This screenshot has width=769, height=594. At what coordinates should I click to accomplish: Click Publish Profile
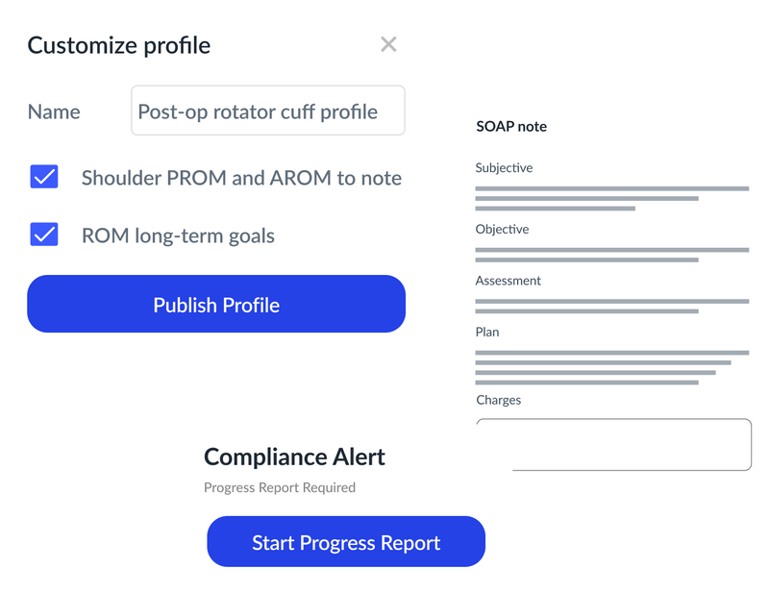point(218,304)
